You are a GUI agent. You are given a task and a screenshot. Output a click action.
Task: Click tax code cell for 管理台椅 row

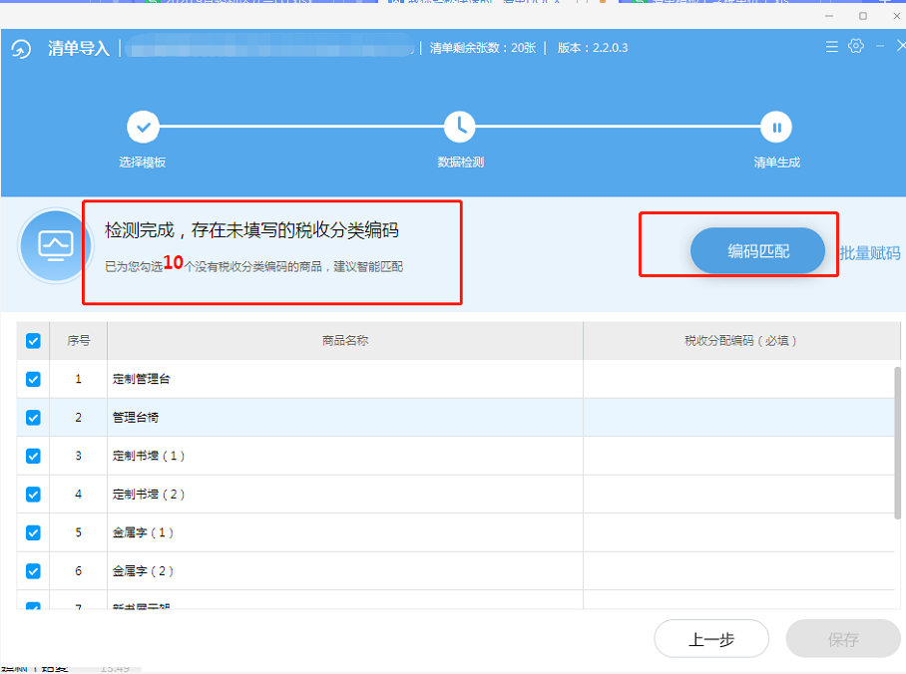pos(738,418)
